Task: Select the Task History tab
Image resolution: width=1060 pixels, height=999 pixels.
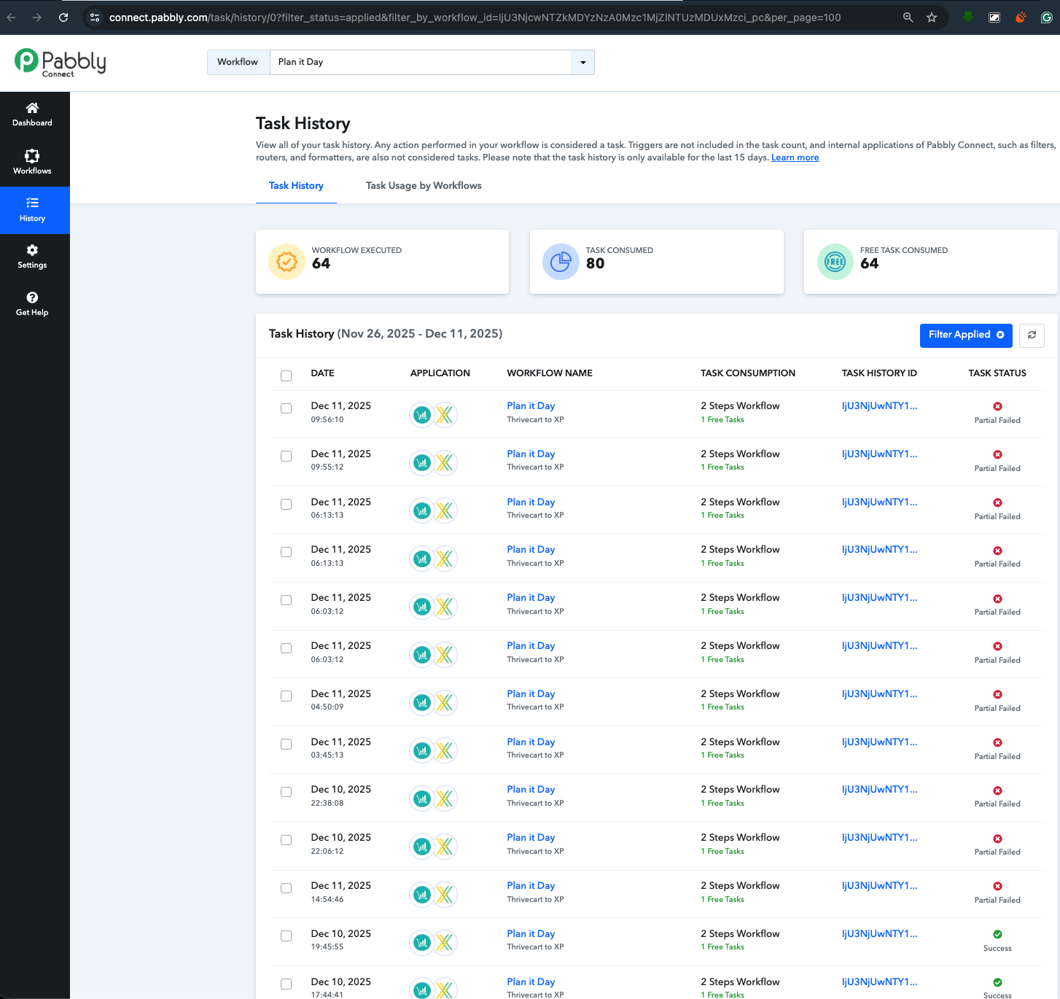Action: [x=296, y=186]
